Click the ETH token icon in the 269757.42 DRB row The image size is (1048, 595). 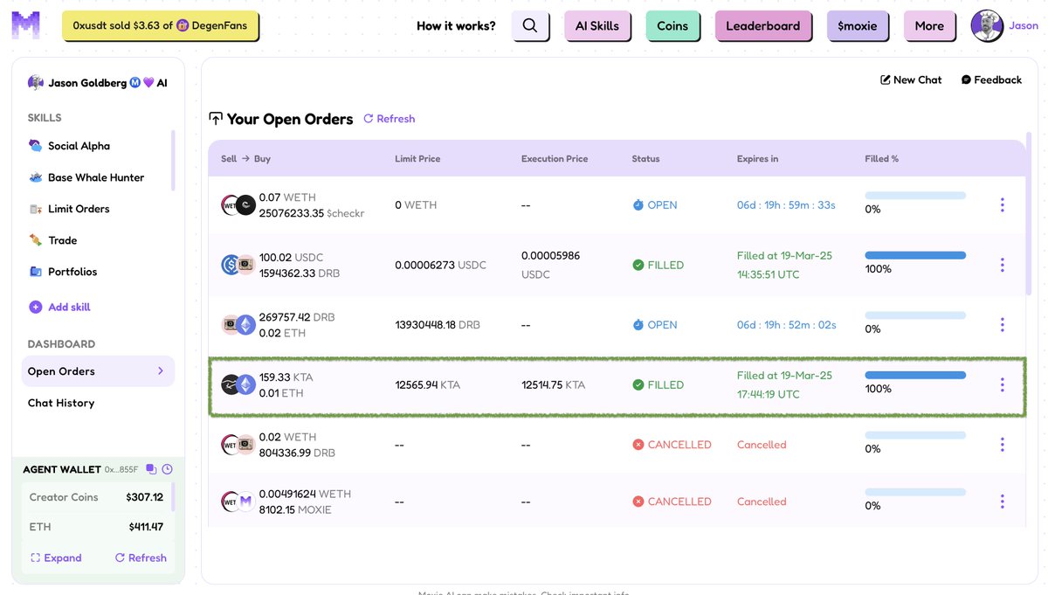tap(246, 325)
